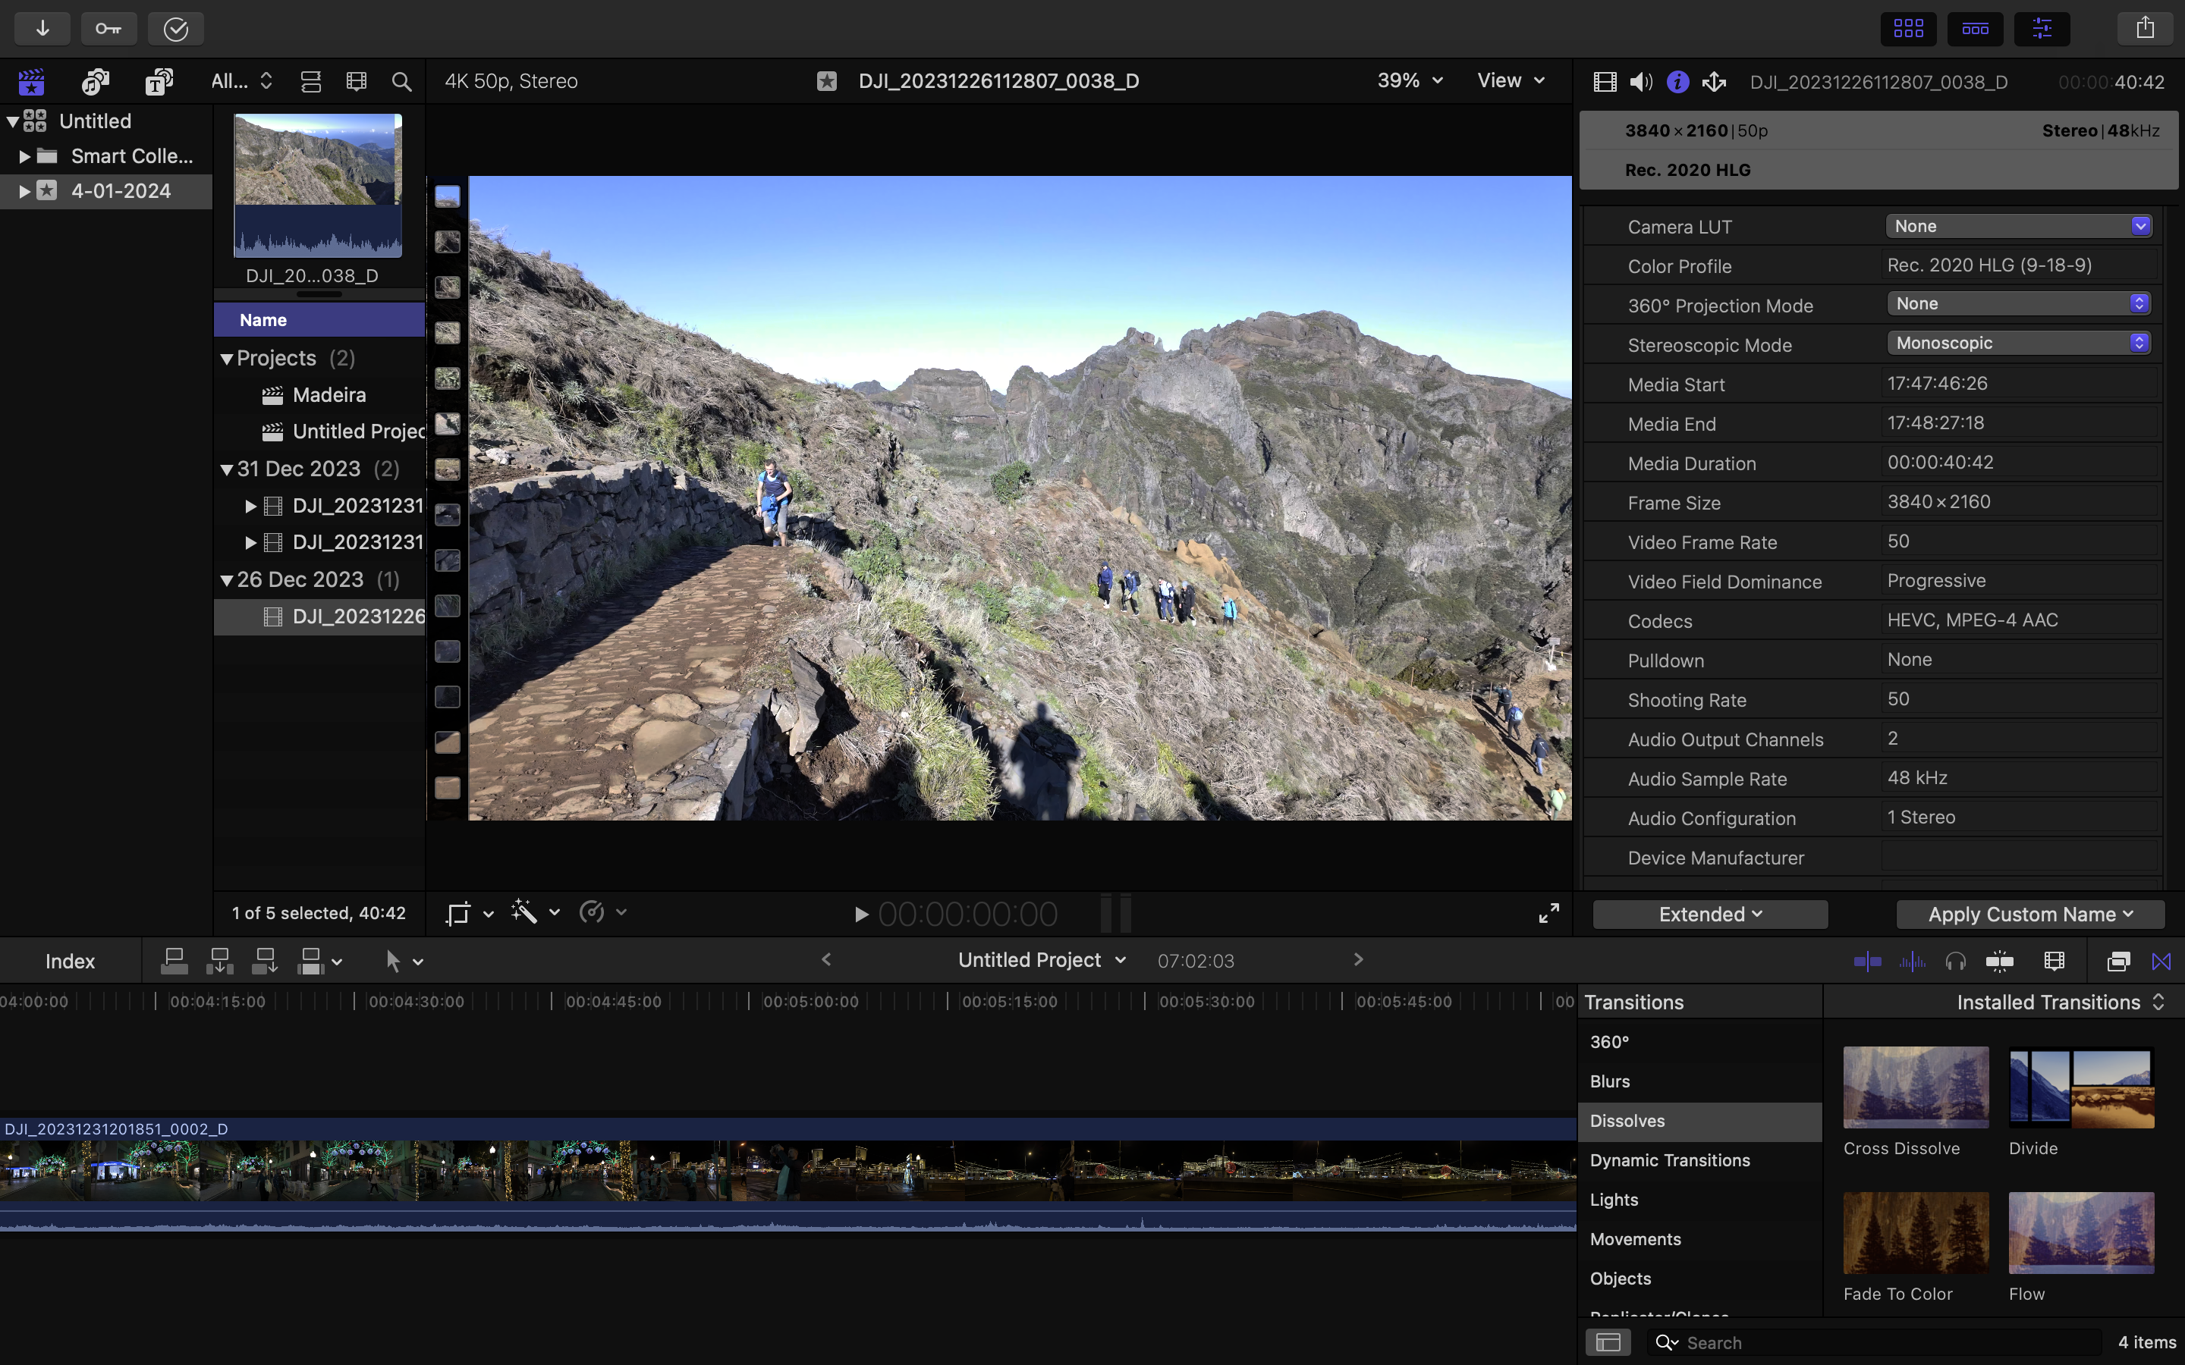
Task: Select the Blurs transitions category
Action: click(1699, 1081)
